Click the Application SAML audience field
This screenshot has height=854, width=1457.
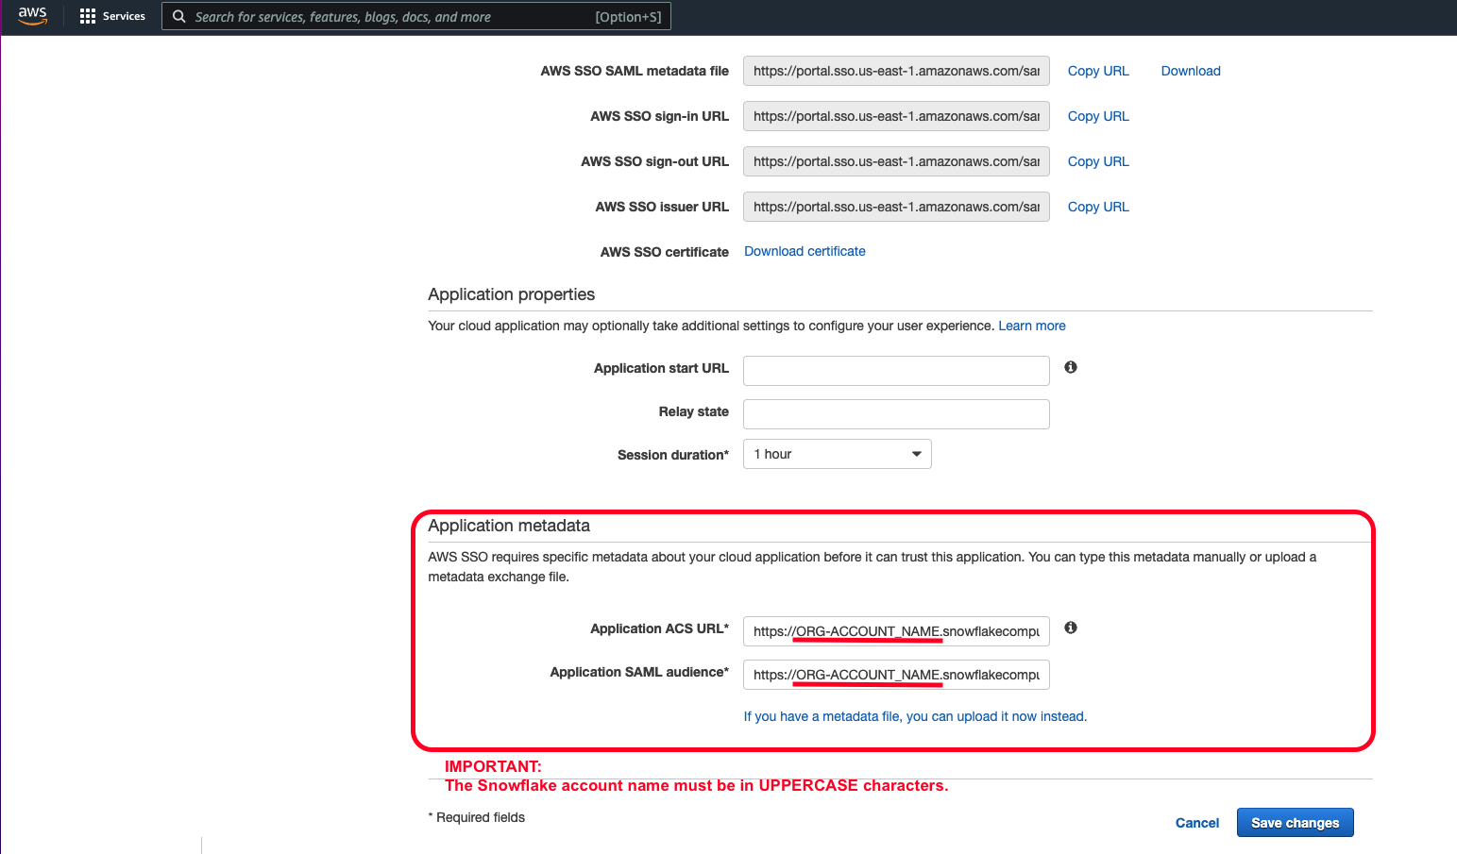click(895, 675)
